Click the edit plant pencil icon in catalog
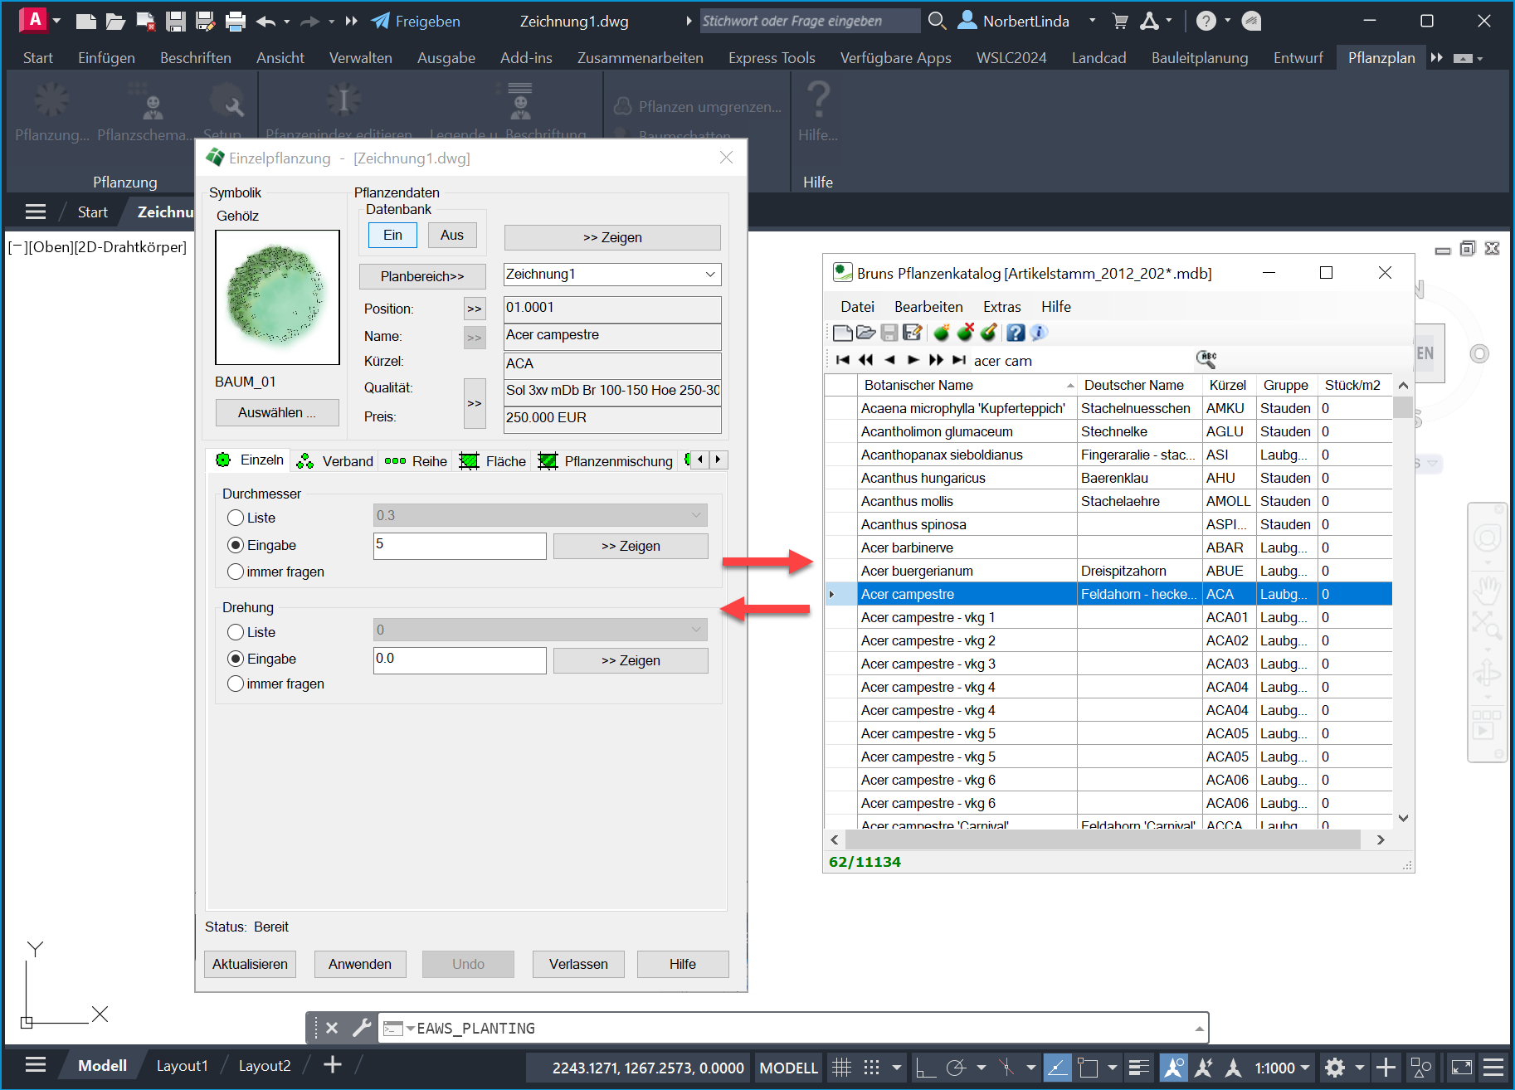The height and width of the screenshot is (1090, 1515). (988, 333)
